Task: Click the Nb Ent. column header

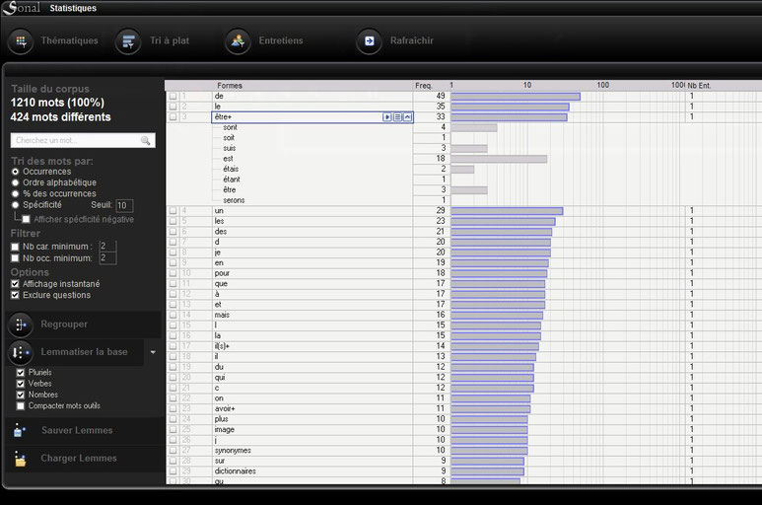Action: (699, 86)
